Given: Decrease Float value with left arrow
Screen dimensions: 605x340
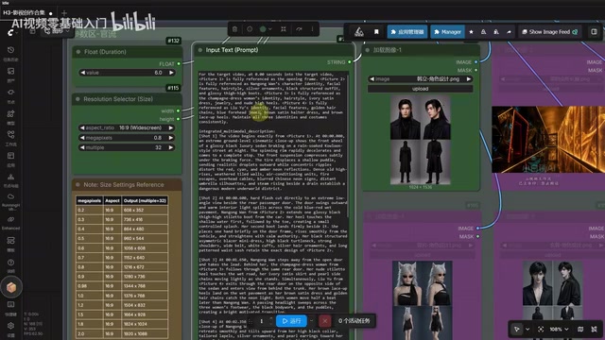Looking at the screenshot, I should click(x=82, y=73).
